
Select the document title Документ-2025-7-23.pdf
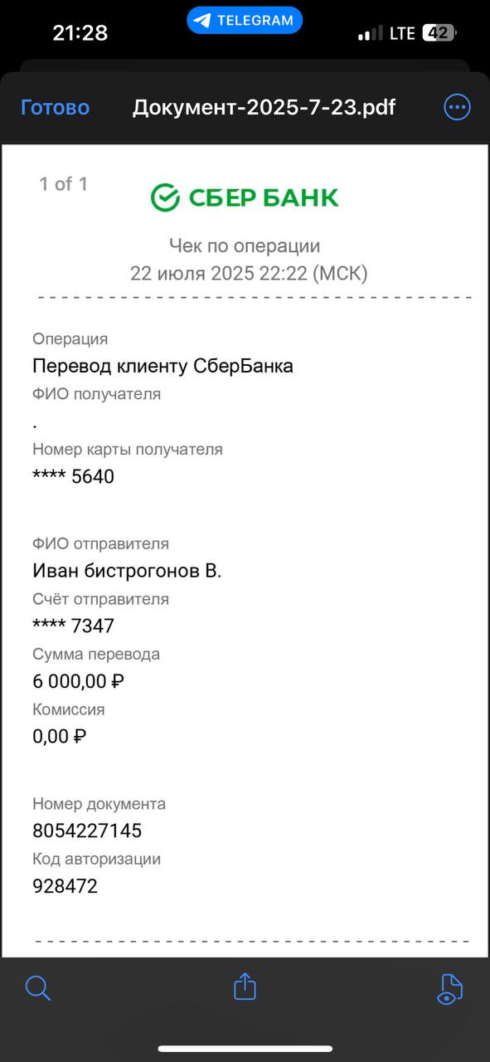[264, 108]
